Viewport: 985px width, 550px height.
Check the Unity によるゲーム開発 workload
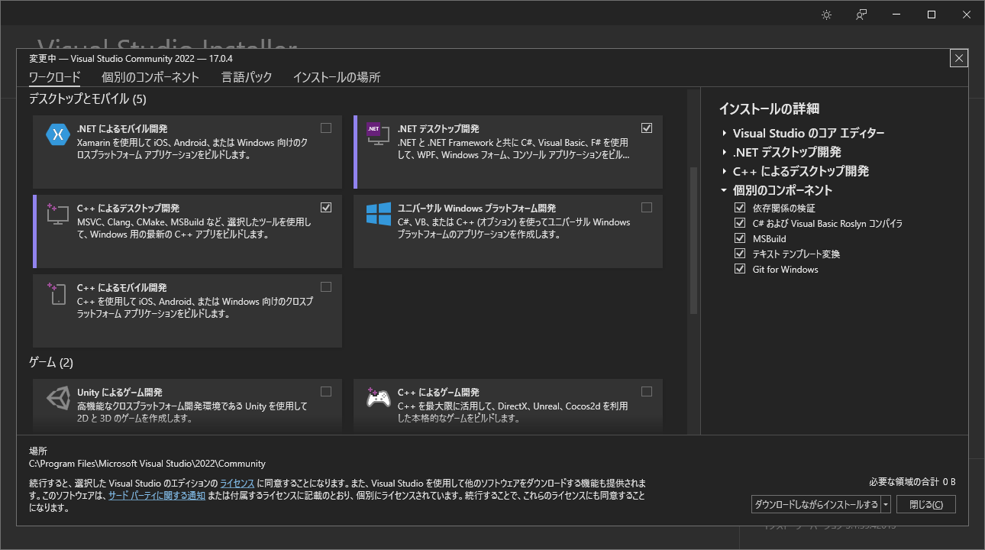click(326, 392)
